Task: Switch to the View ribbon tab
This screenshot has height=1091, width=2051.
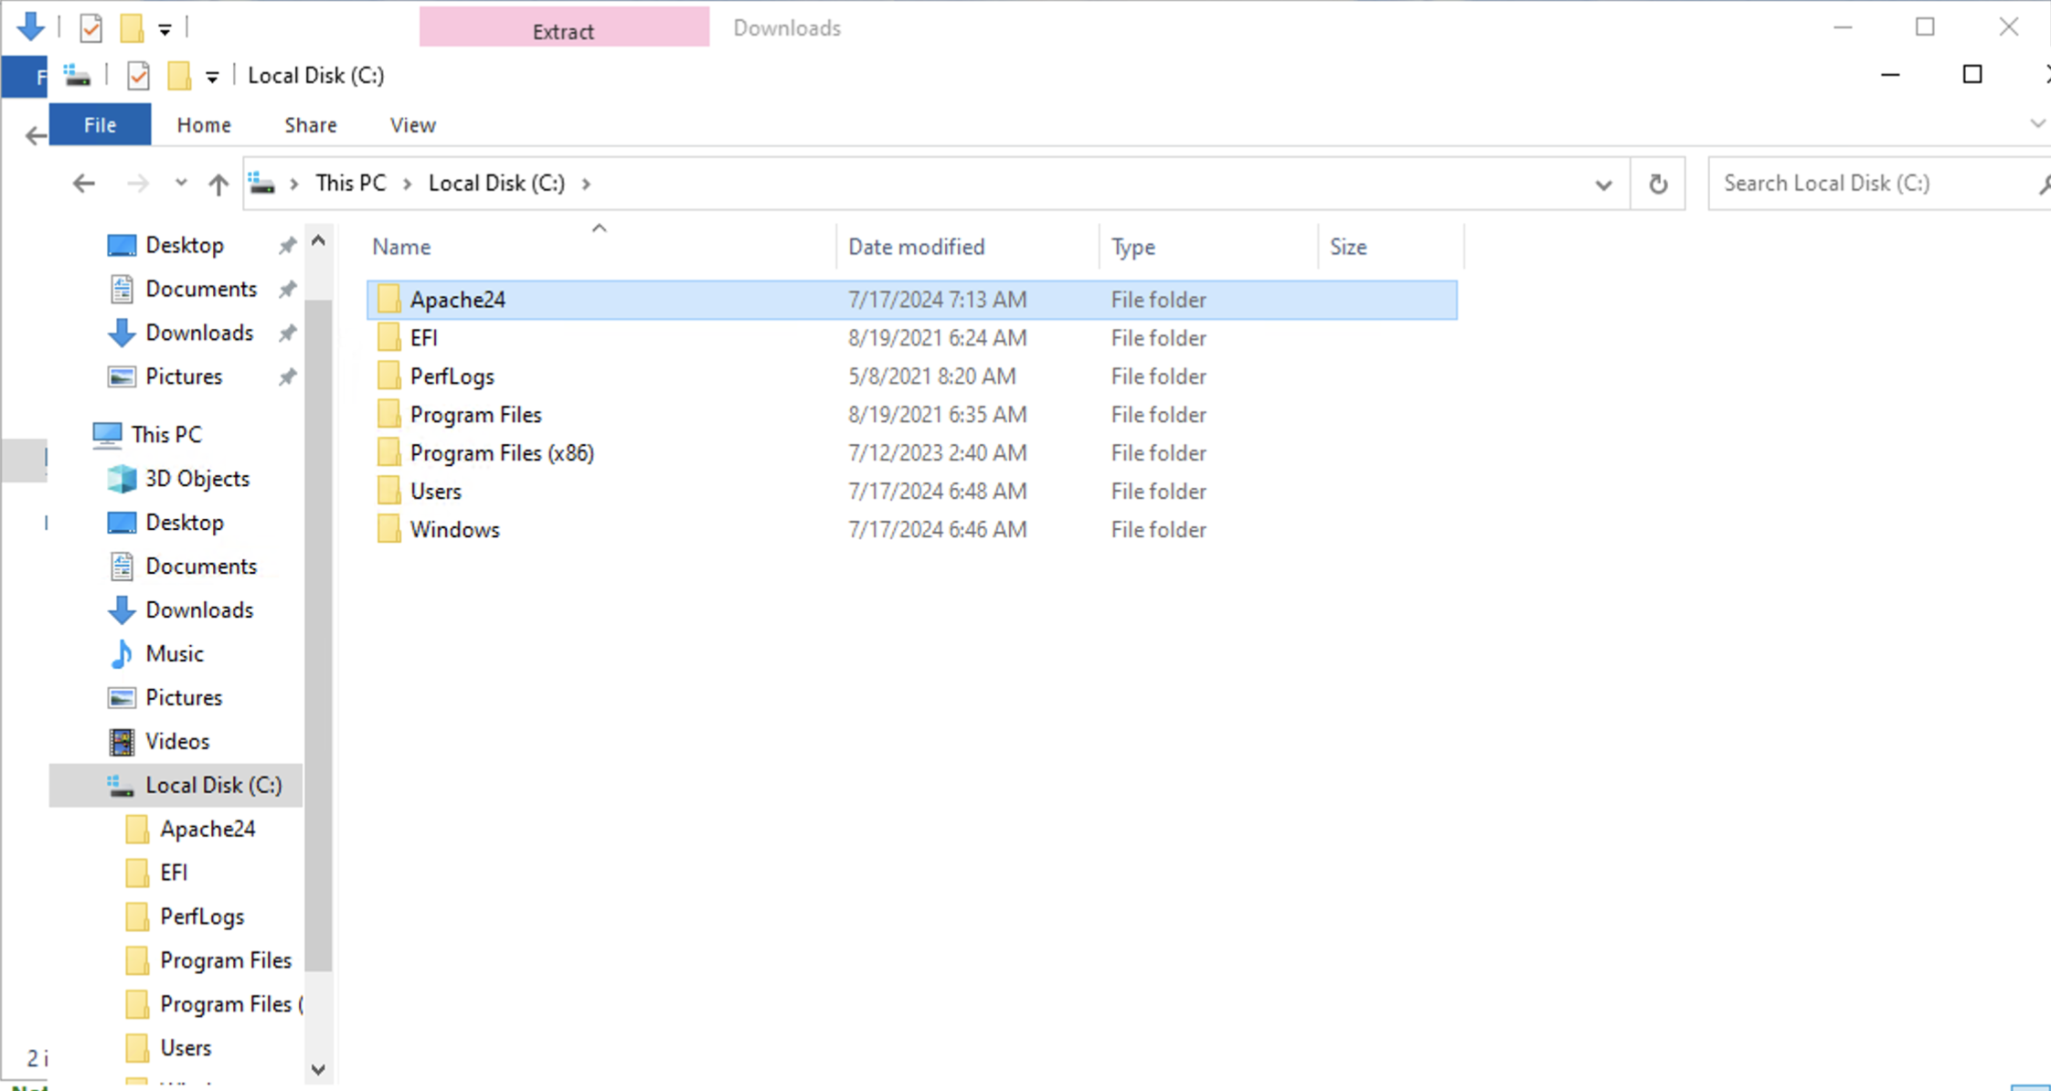Action: [412, 124]
